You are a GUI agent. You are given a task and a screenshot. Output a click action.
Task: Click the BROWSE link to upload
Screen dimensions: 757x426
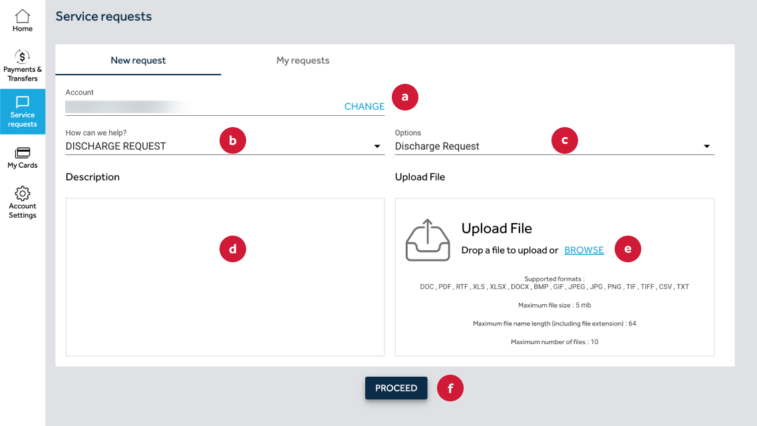pyautogui.click(x=584, y=250)
